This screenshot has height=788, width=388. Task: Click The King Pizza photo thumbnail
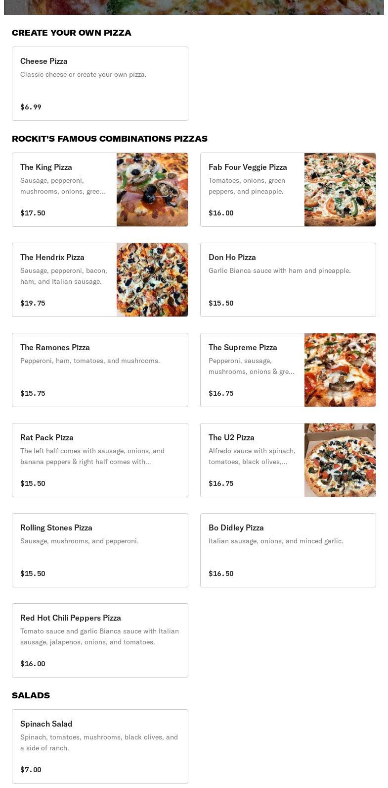pos(152,190)
